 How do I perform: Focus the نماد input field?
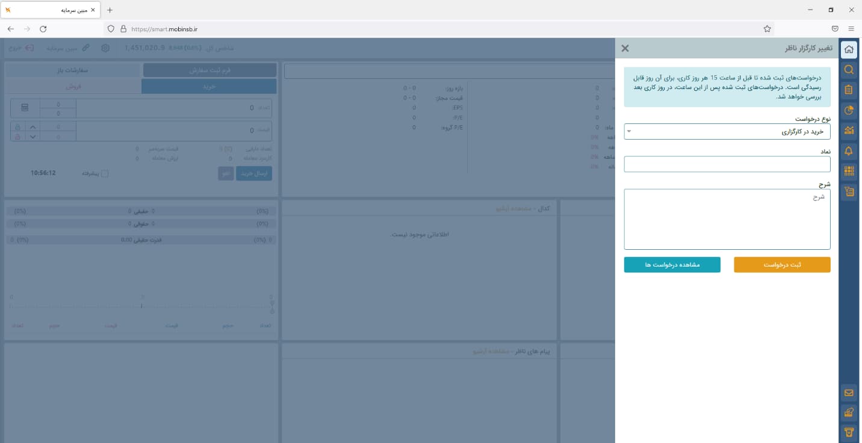click(x=727, y=164)
